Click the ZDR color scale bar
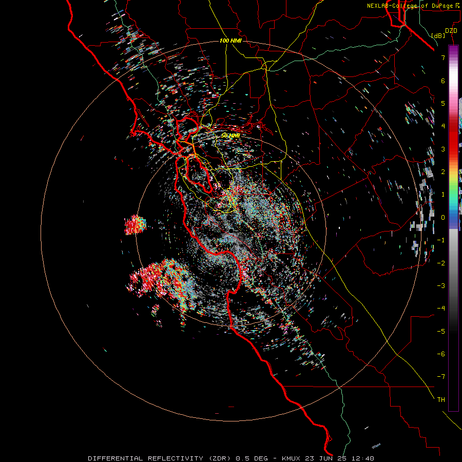The width and height of the screenshot is (462, 462). pyautogui.click(x=453, y=228)
